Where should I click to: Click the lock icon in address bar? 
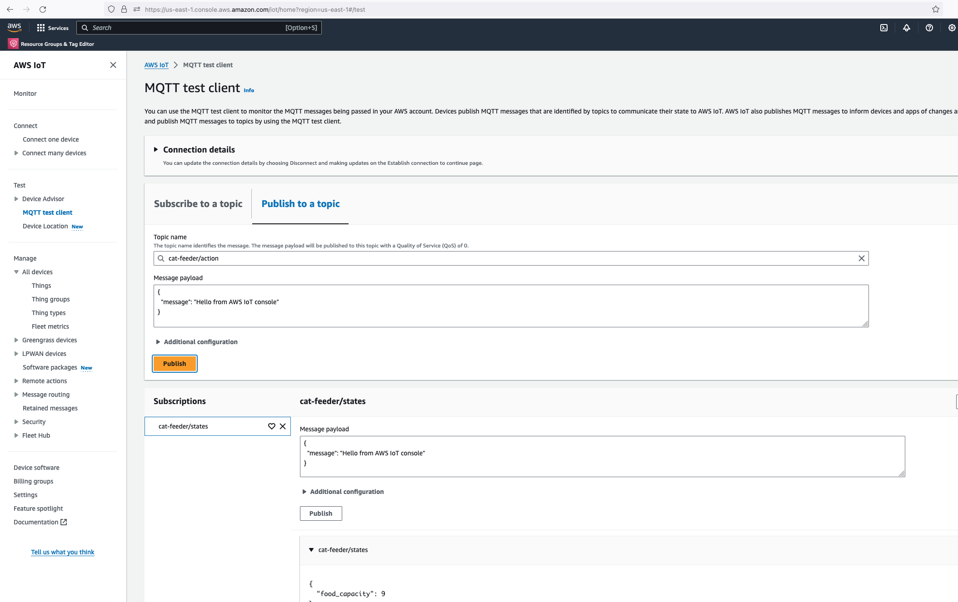tap(124, 9)
